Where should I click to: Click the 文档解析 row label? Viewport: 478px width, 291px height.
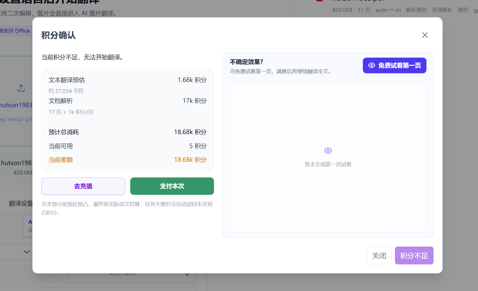click(x=61, y=101)
